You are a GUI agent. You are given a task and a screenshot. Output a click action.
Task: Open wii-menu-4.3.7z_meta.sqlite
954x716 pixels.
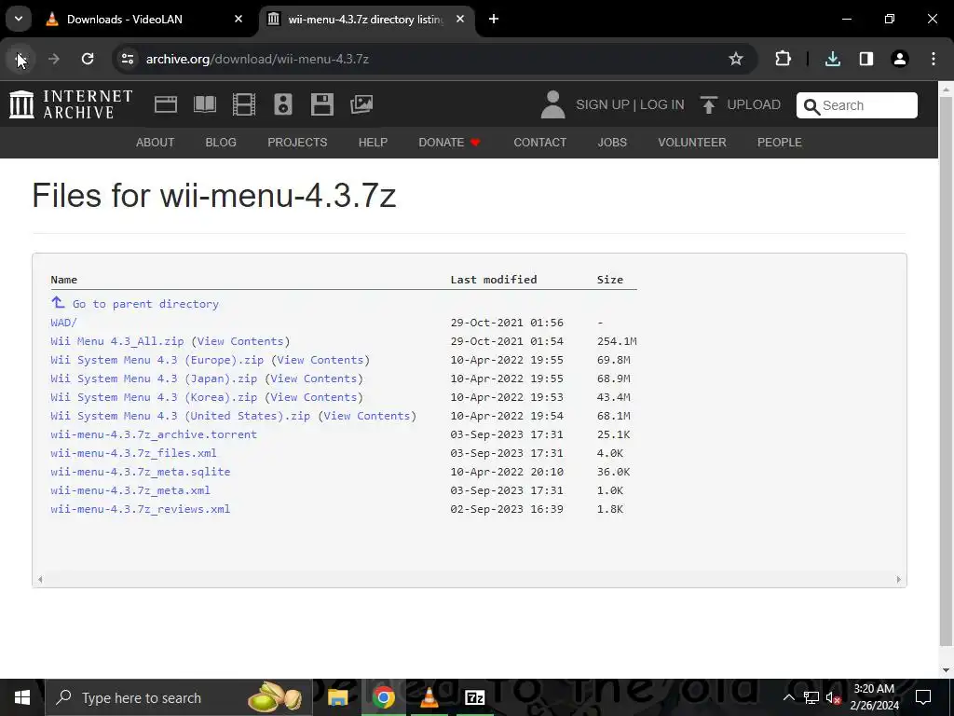141,472
